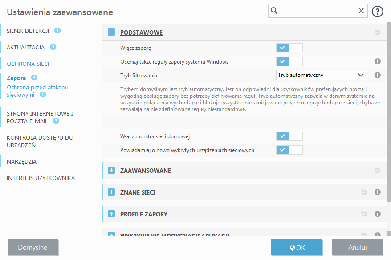391x260 pixels.
Task: Click revert arrow for Profile zapory
Action: [x=364, y=214]
